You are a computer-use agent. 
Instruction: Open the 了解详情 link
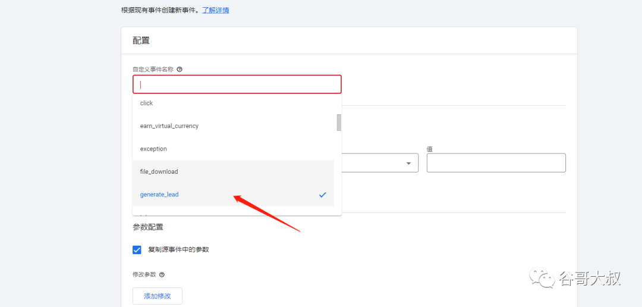pyautogui.click(x=216, y=10)
